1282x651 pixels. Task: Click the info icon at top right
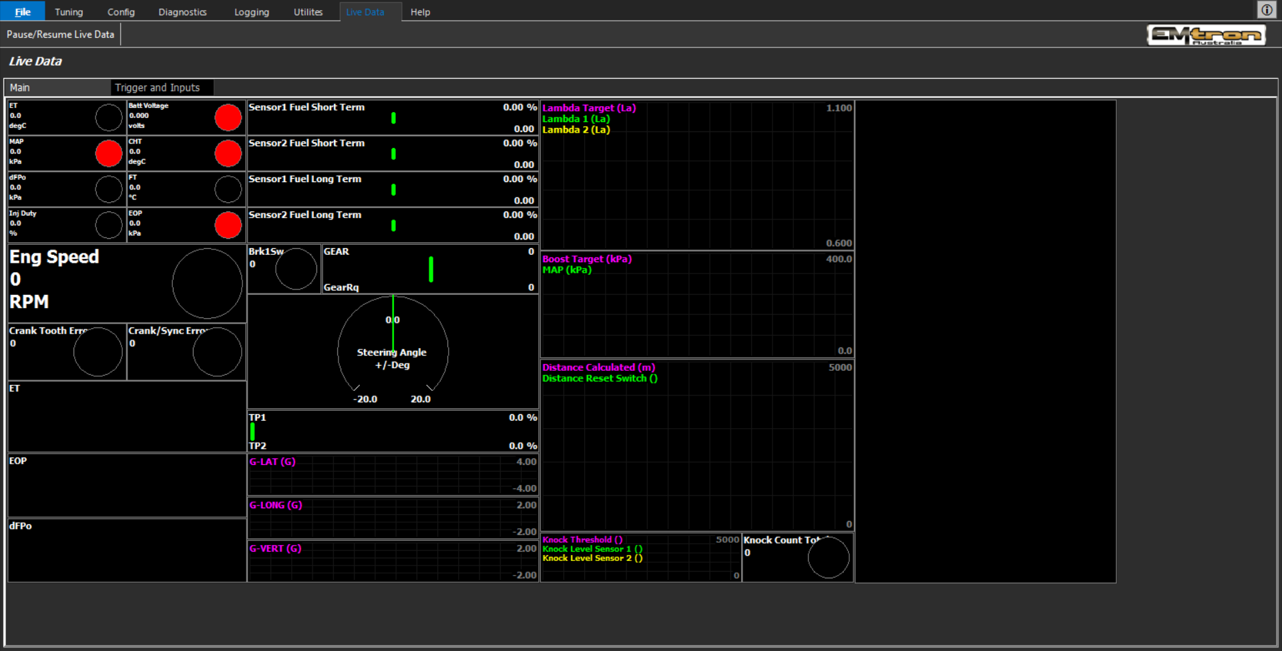[x=1267, y=10]
